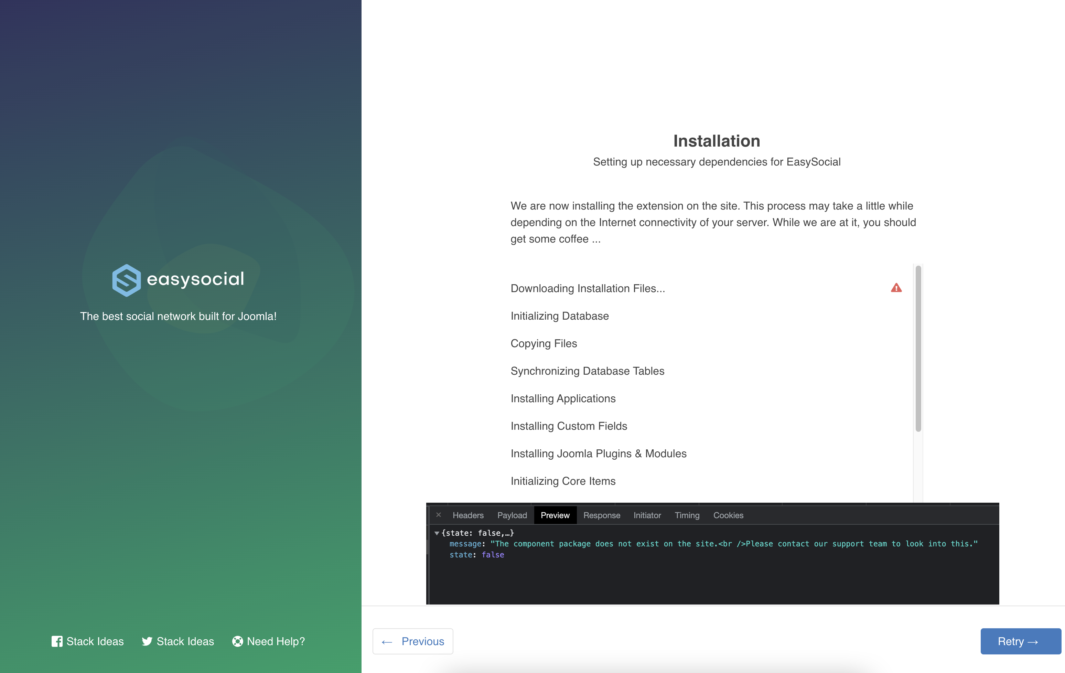Open the Need Help? link

(268, 641)
